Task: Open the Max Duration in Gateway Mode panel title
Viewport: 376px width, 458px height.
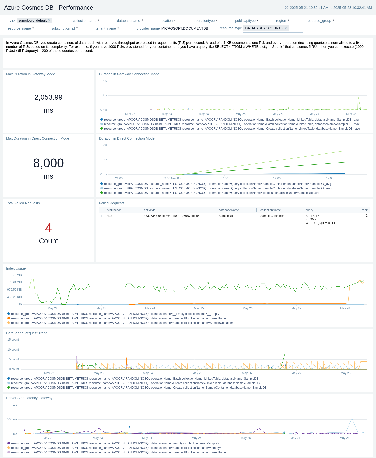Action: (31, 74)
